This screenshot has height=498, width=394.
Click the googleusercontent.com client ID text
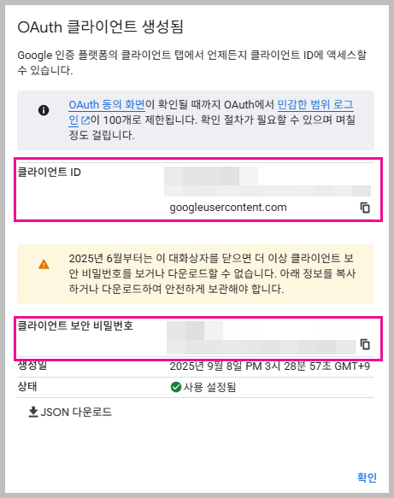coord(228,208)
